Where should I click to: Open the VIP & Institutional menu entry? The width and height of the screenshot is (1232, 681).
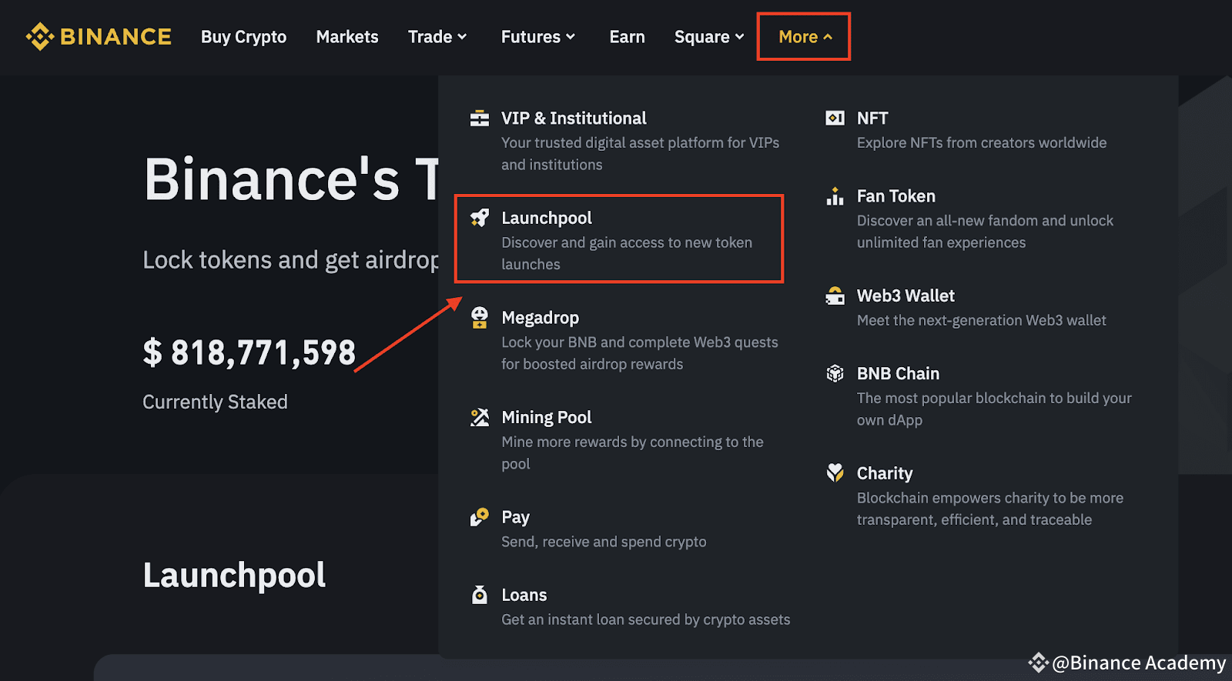pos(574,119)
